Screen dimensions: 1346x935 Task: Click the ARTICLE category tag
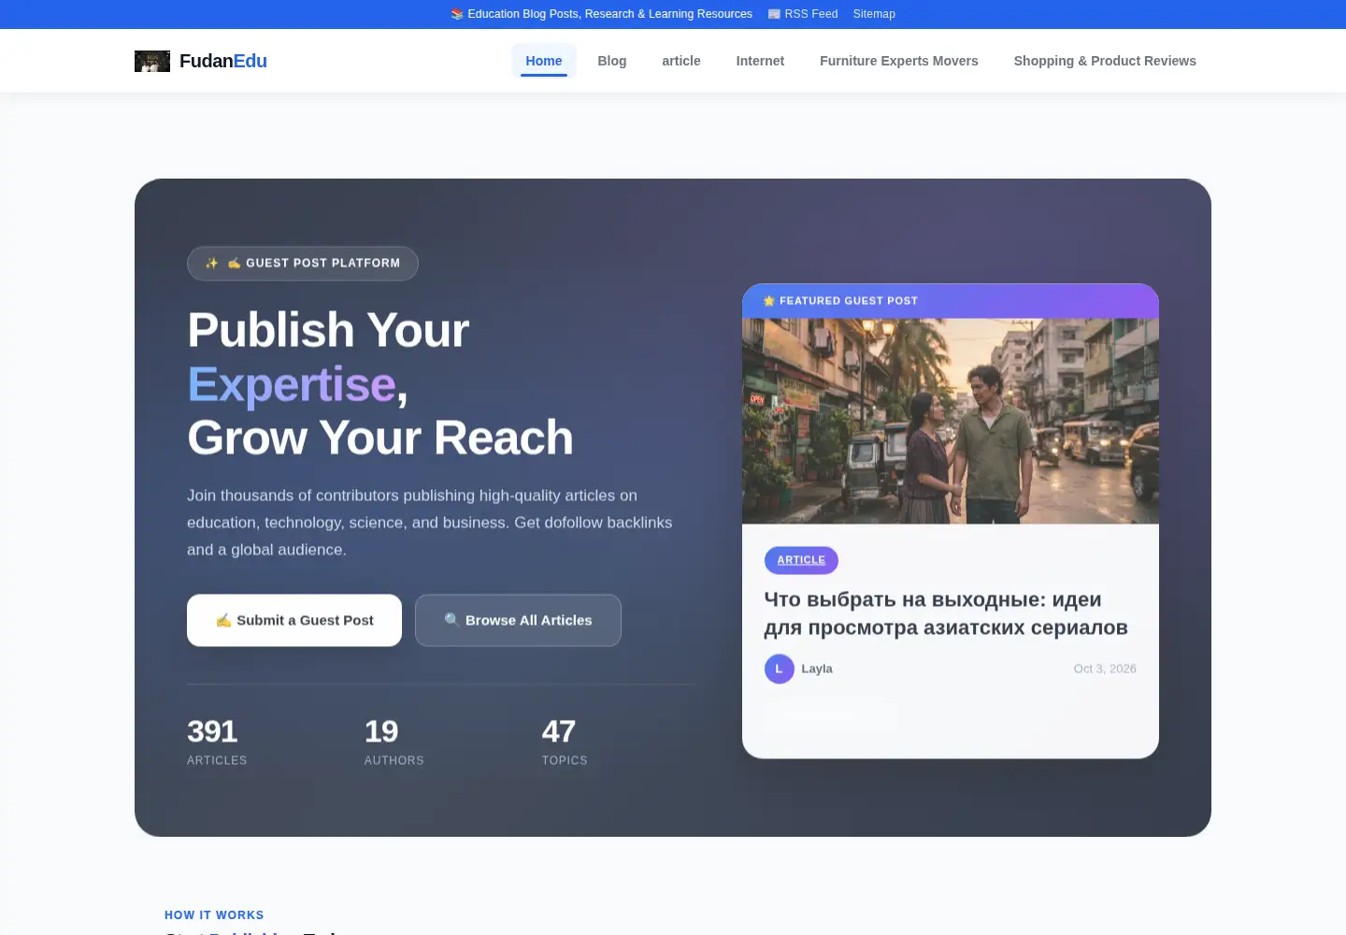tap(801, 560)
